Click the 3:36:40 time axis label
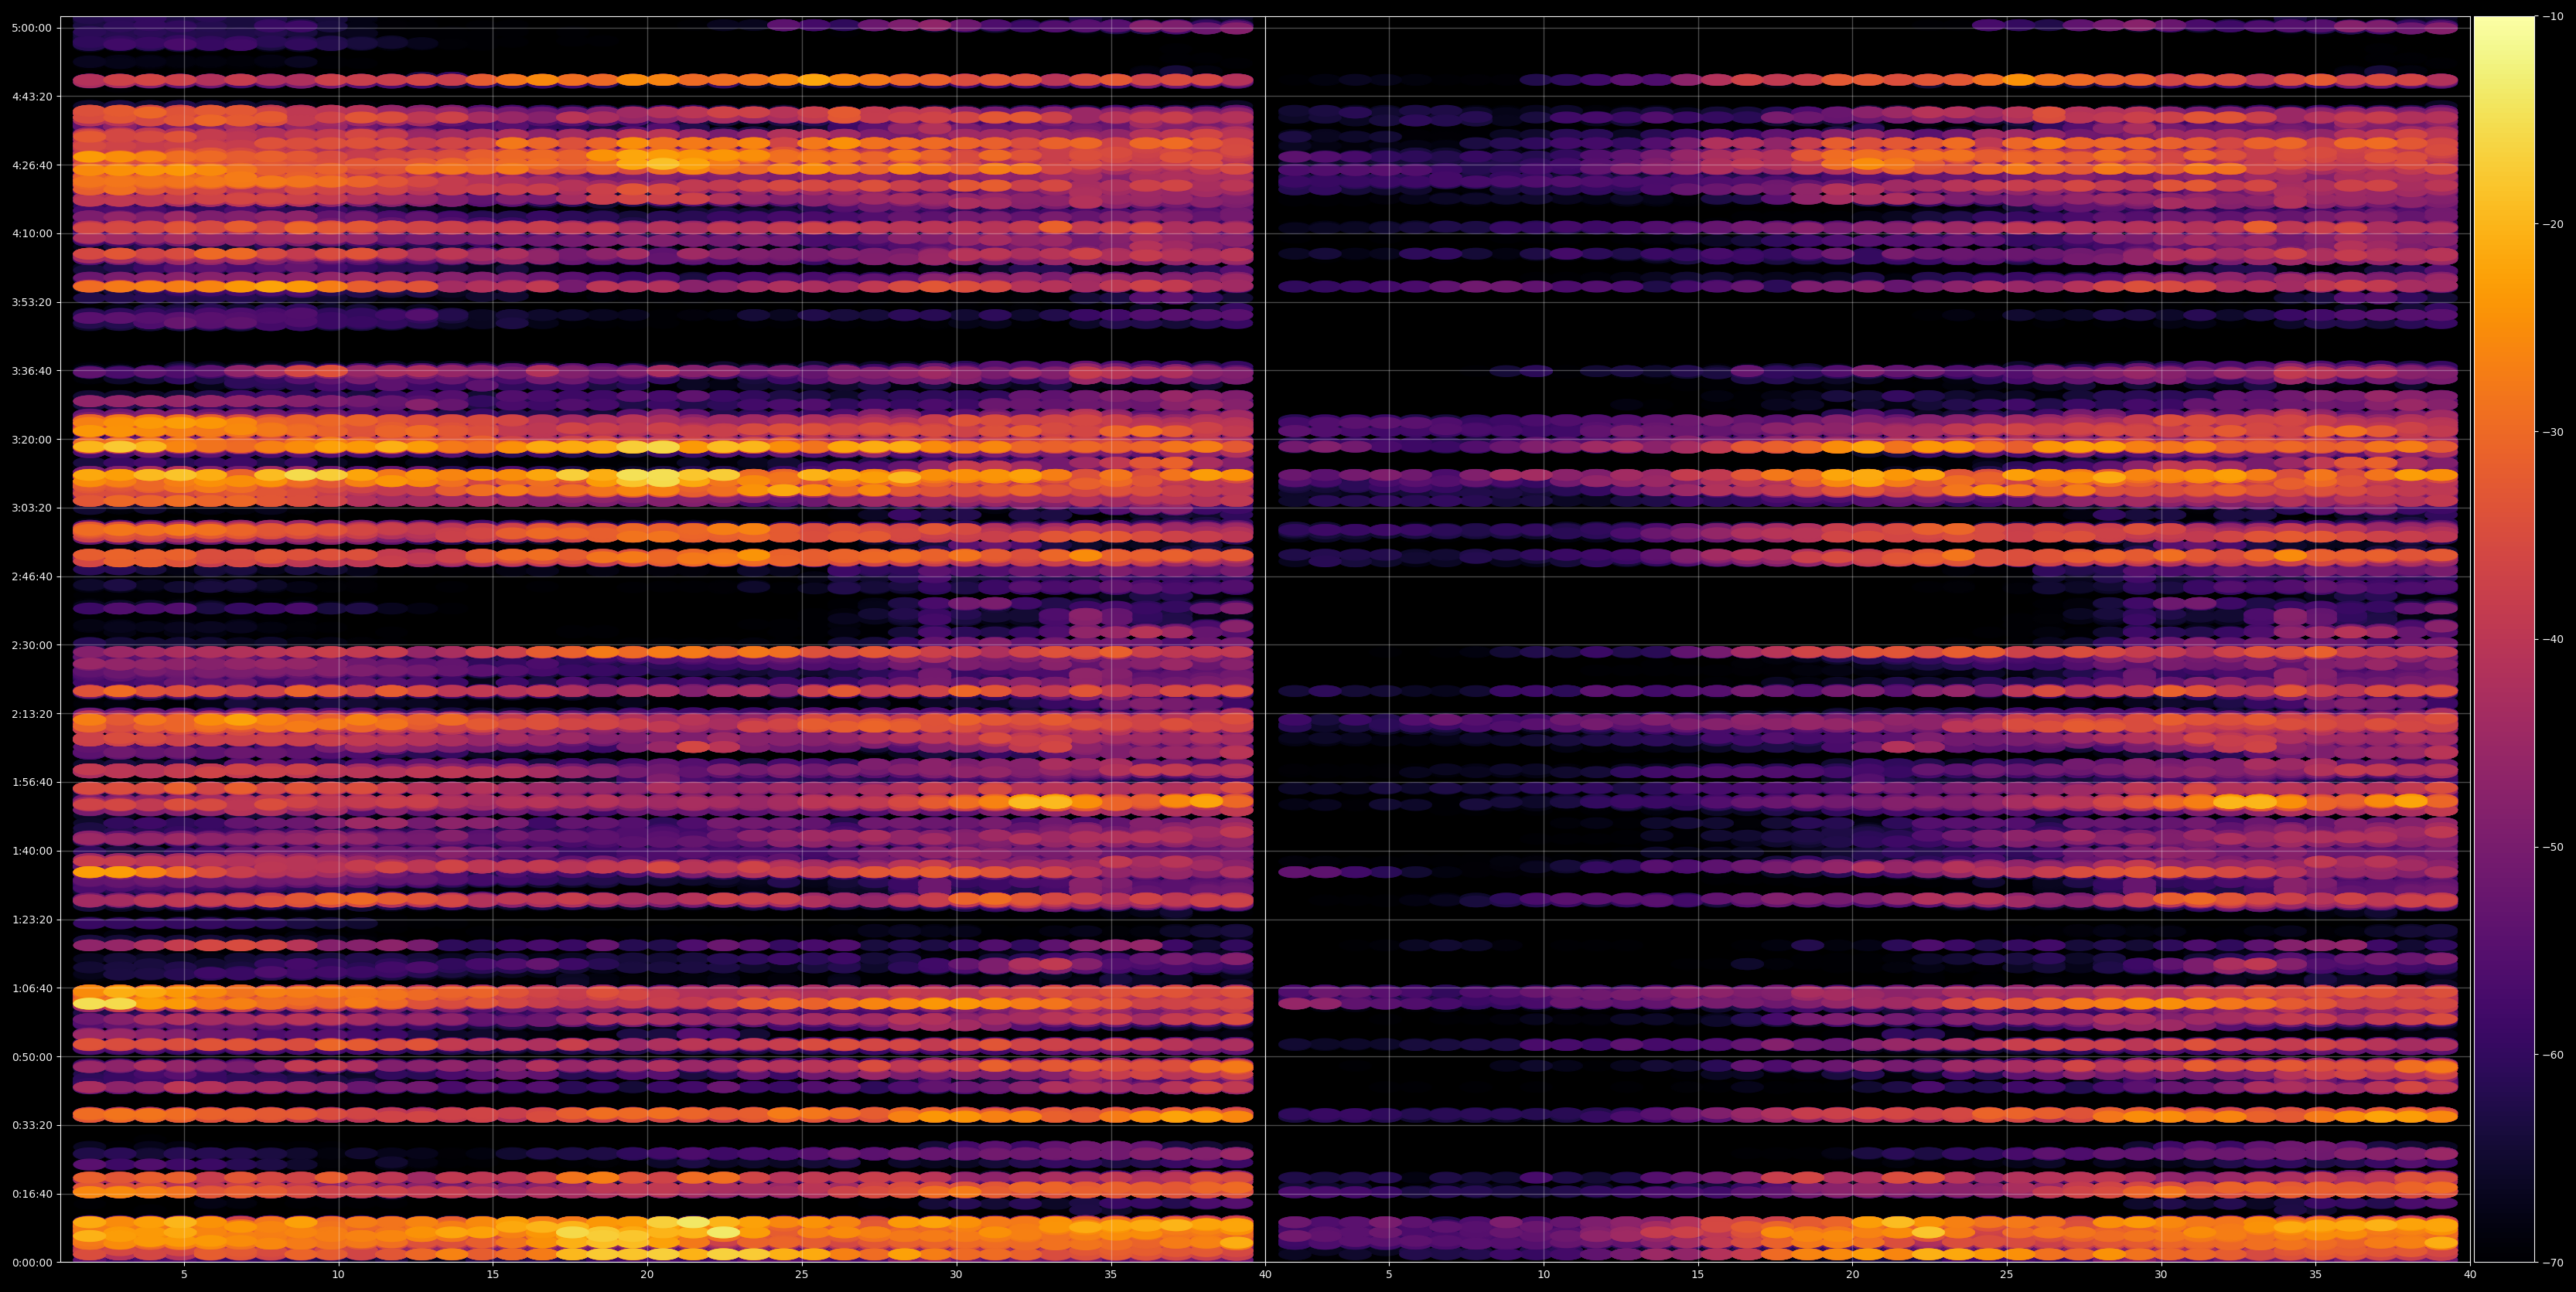 click(x=31, y=371)
